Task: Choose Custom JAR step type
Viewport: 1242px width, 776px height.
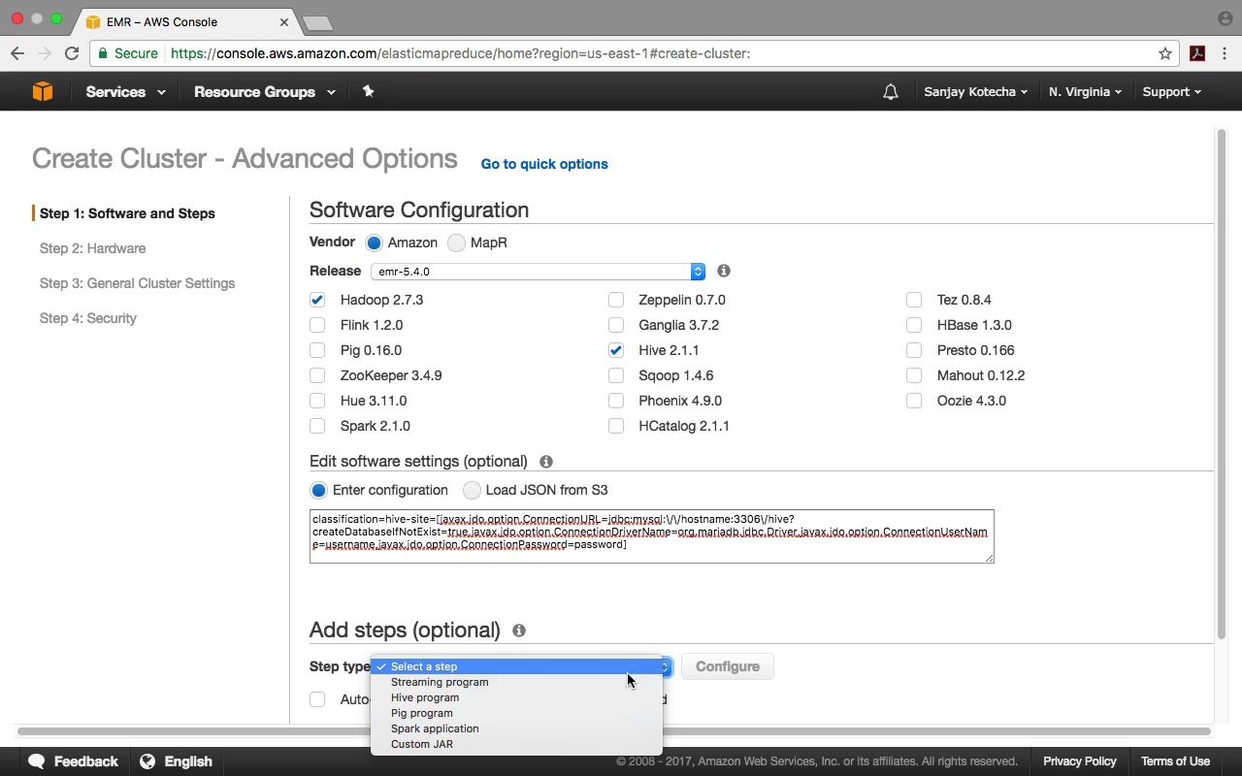Action: tap(516, 744)
